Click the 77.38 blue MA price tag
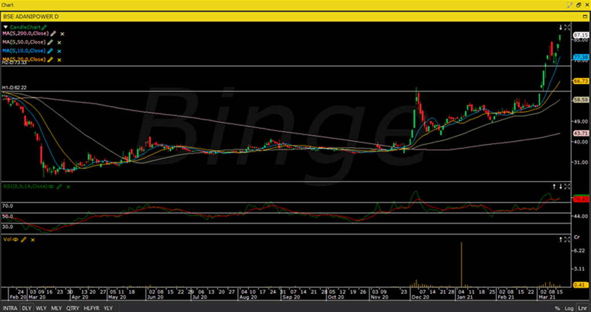This screenshot has width=591, height=312. pos(581,57)
